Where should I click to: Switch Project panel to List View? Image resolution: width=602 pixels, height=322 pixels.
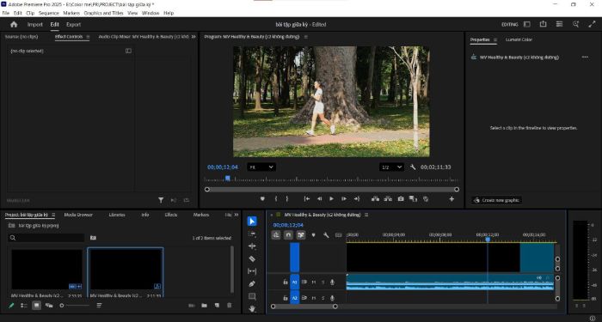click(x=24, y=306)
